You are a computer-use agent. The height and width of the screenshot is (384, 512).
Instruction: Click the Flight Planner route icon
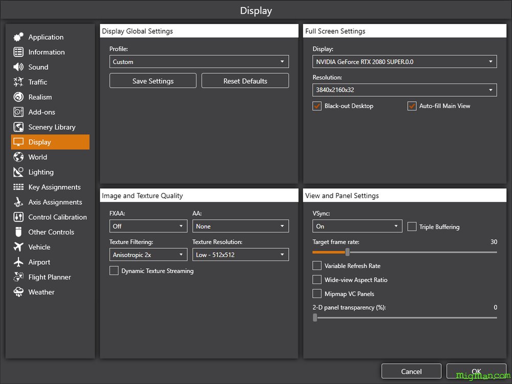point(18,277)
